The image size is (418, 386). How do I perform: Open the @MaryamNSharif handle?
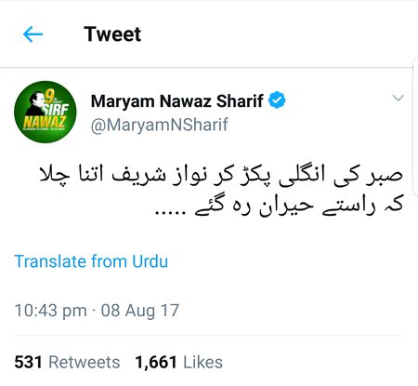pos(160,125)
